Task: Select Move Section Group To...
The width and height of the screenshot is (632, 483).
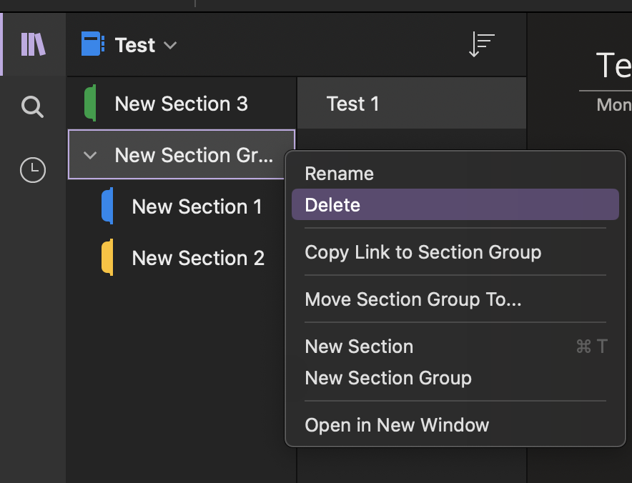Action: pyautogui.click(x=455, y=299)
